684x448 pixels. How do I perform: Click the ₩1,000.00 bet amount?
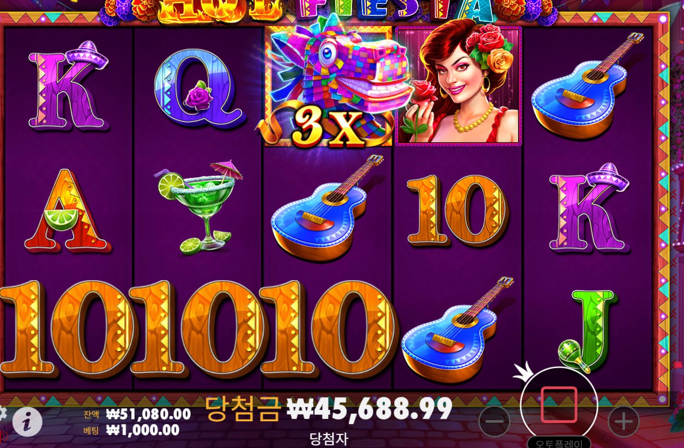(143, 430)
